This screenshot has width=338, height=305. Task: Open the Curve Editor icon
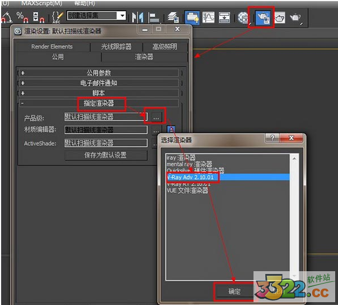[209, 18]
